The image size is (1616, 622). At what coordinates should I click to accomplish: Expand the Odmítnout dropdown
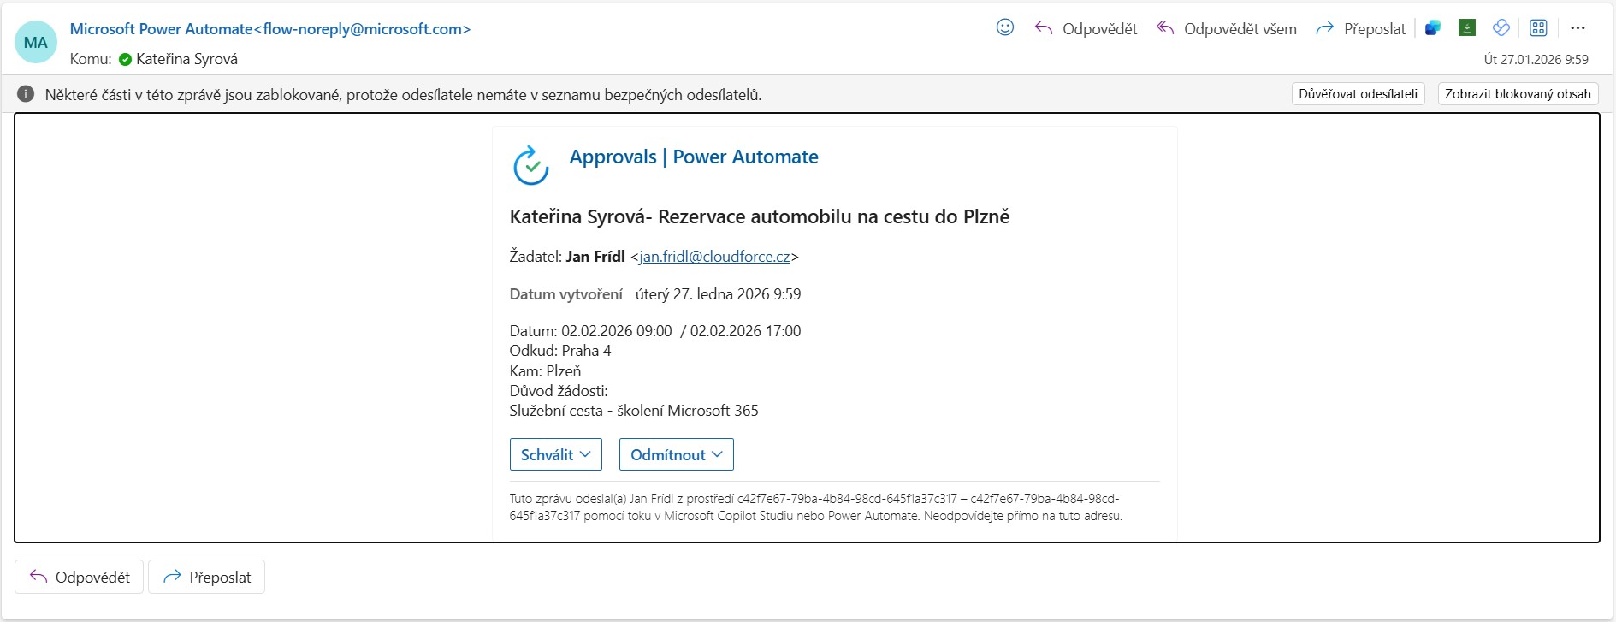click(677, 454)
